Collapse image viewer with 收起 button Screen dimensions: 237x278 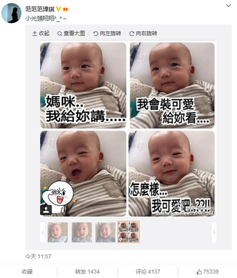[41, 33]
